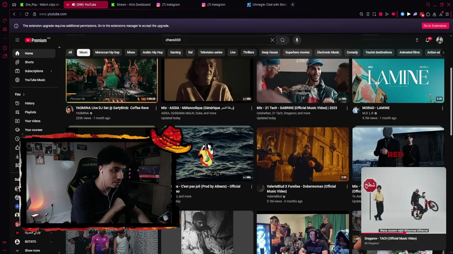Open Playlists in the sidebar
This screenshot has height=254, width=453.
(x=35, y=112)
